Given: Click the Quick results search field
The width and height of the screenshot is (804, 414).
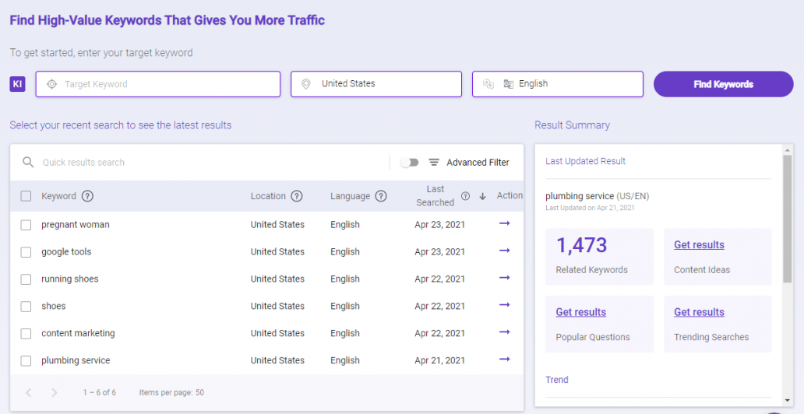Looking at the screenshot, I should 205,163.
